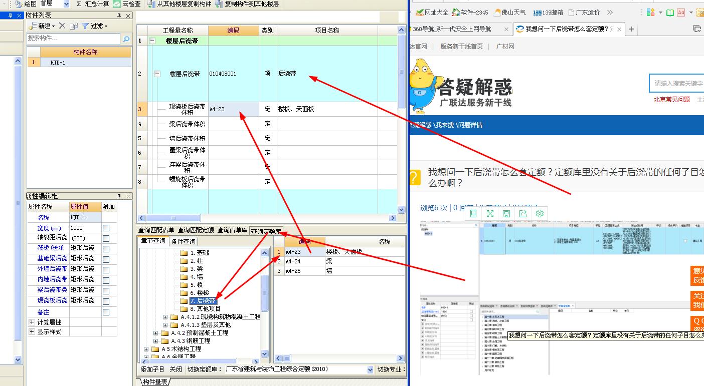704x386 pixels.
Task: Click the translate Aa icon in browser
Action: pos(681,12)
